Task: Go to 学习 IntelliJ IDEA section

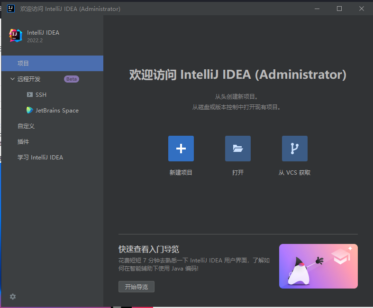Action: click(x=40, y=158)
